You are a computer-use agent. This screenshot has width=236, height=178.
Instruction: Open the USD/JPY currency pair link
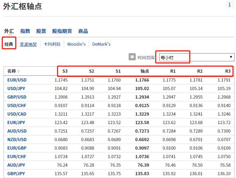pyautogui.click(x=16, y=89)
